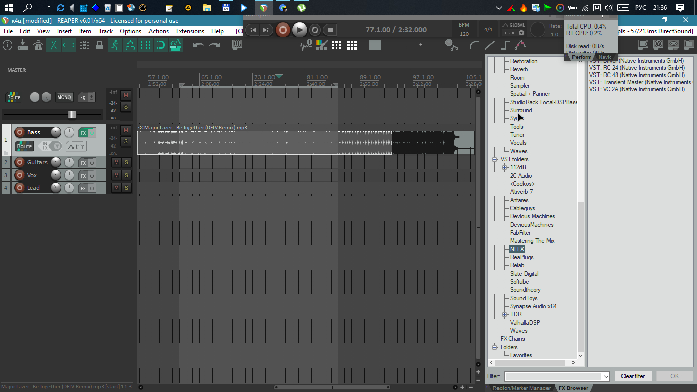
Task: Click the eye screenset icon at the toolbar's right
Action: (674, 45)
